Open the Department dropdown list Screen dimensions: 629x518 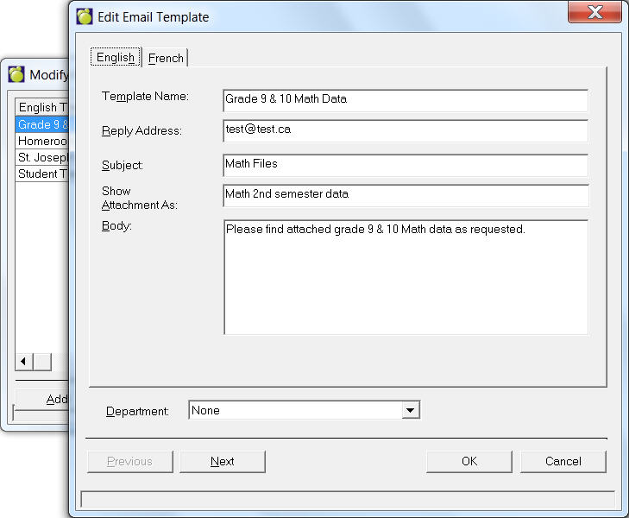click(411, 411)
